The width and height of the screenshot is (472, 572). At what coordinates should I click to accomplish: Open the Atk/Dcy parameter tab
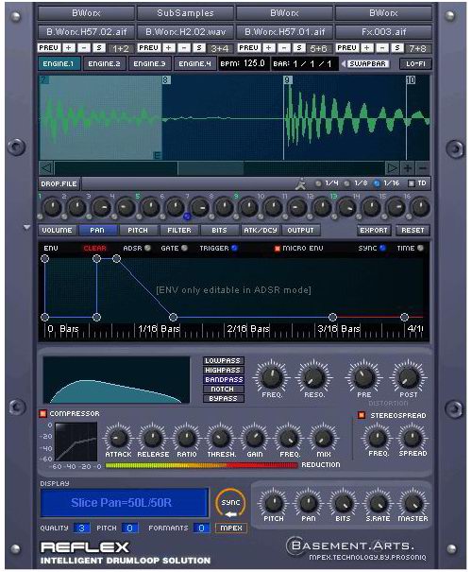click(x=261, y=230)
